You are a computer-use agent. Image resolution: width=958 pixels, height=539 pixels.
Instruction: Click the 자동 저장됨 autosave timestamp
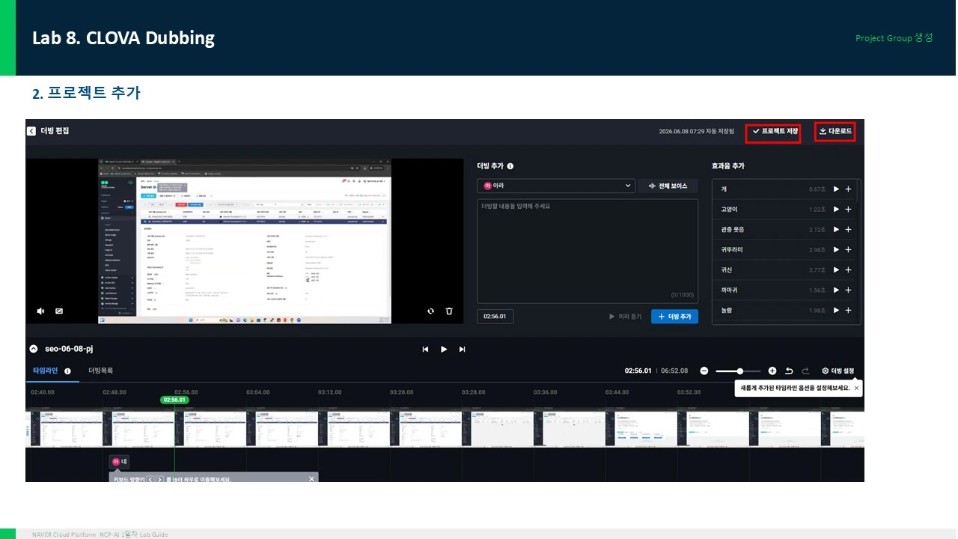pos(698,132)
